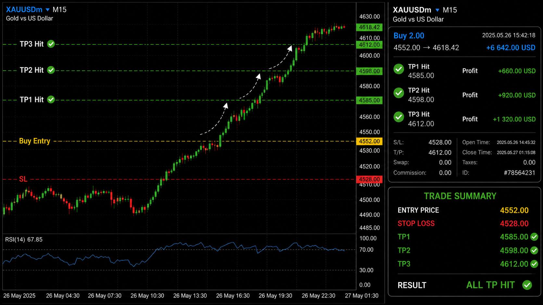Click the checkmark beside the chart's TP2 Hit label
543x305 pixels.
[51, 70]
